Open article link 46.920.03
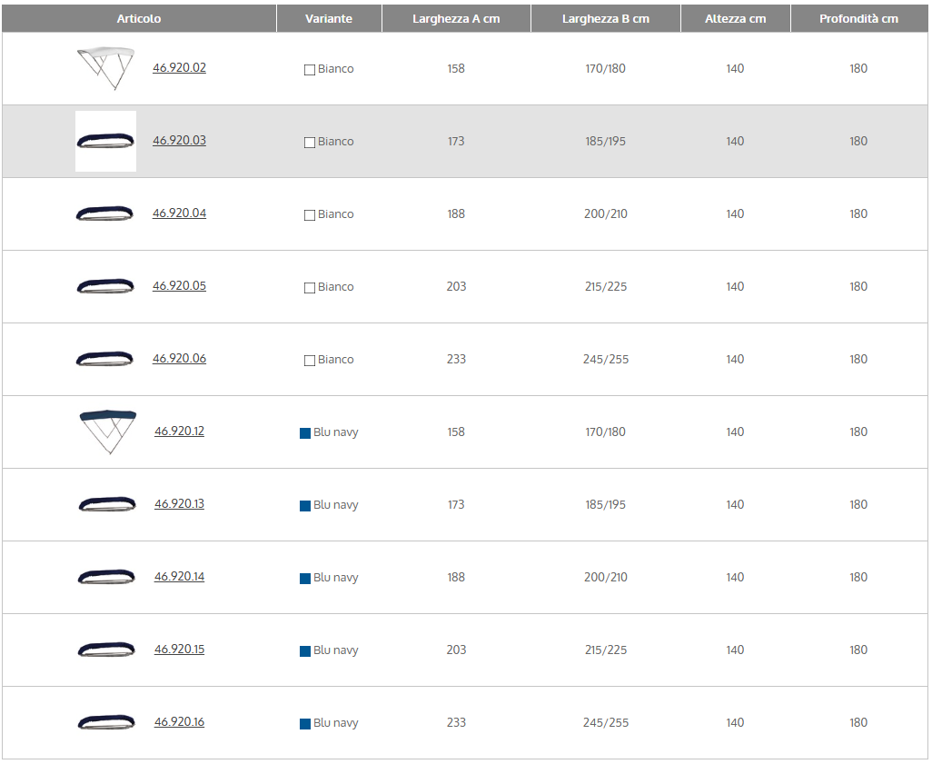This screenshot has width=932, height=764. [x=179, y=141]
